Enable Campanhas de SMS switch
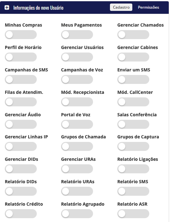 [21, 79]
